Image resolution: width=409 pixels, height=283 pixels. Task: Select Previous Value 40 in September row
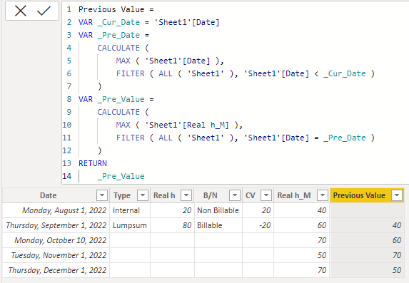coord(367,225)
